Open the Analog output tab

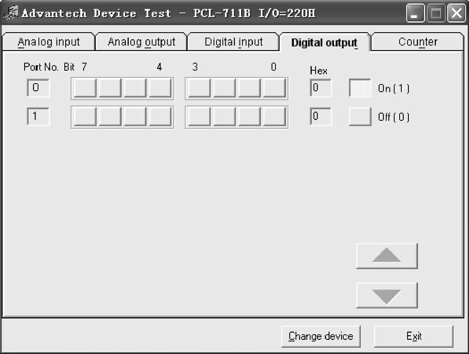(x=141, y=42)
